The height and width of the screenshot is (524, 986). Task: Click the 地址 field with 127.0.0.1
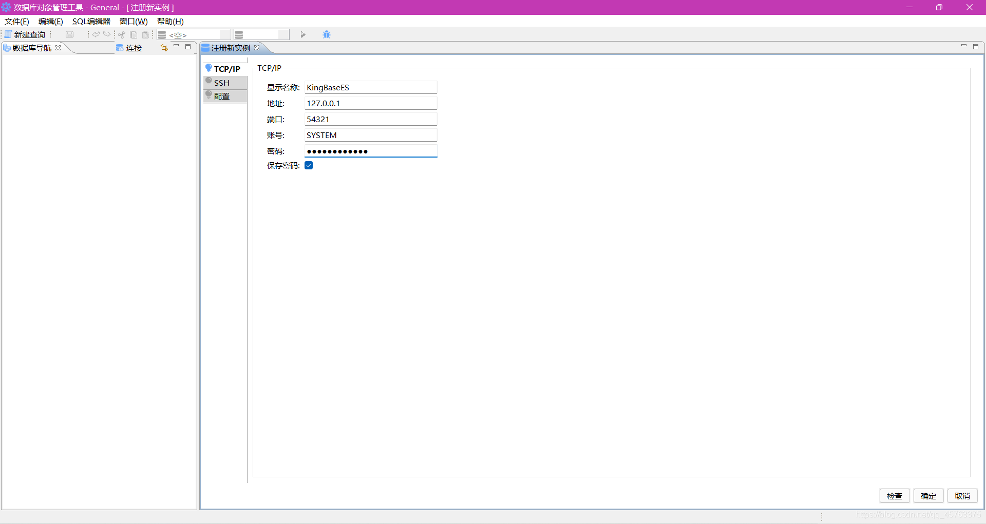point(371,103)
